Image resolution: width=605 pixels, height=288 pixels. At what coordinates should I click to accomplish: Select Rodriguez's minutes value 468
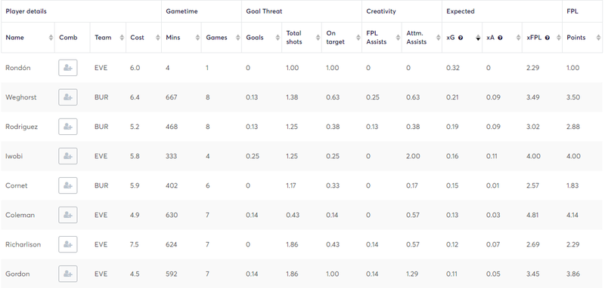(x=172, y=127)
